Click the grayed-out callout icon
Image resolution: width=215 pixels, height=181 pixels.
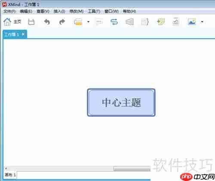[99, 22]
